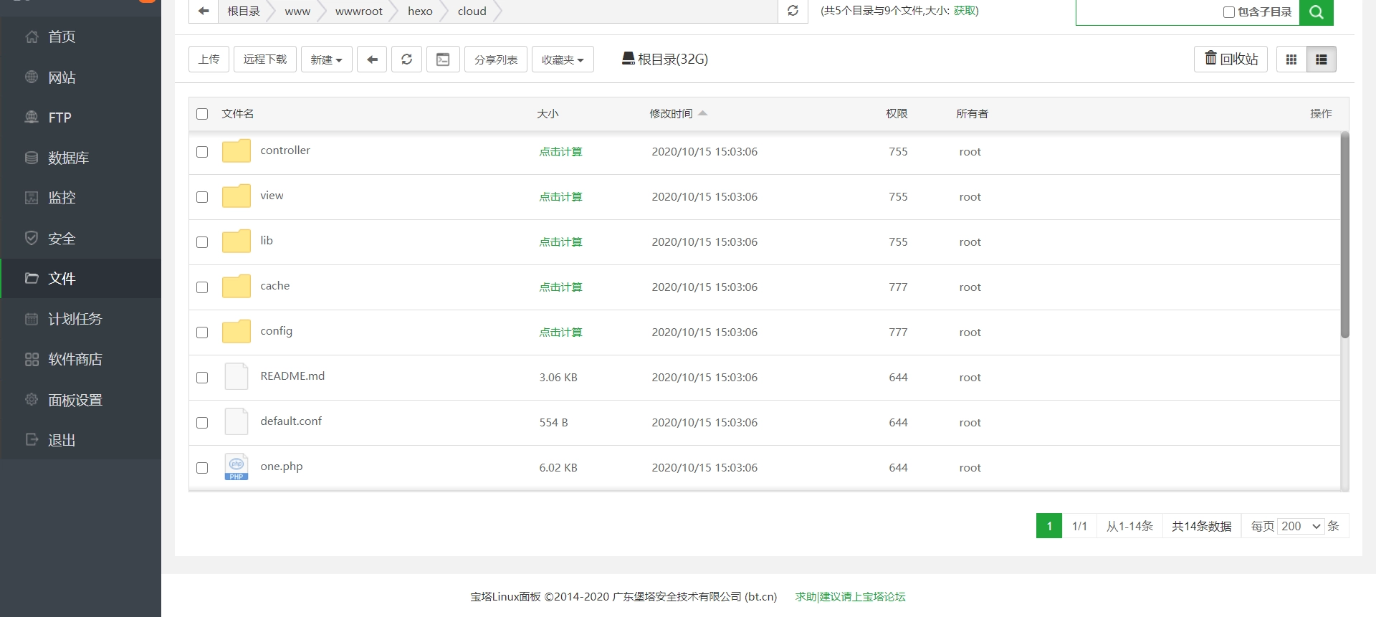Tick the checkbox for the controller folder
1376x617 pixels.
(202, 152)
